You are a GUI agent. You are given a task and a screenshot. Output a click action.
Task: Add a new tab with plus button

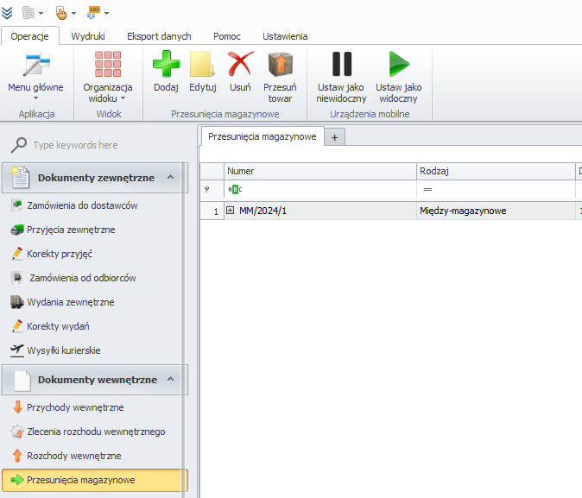click(334, 137)
